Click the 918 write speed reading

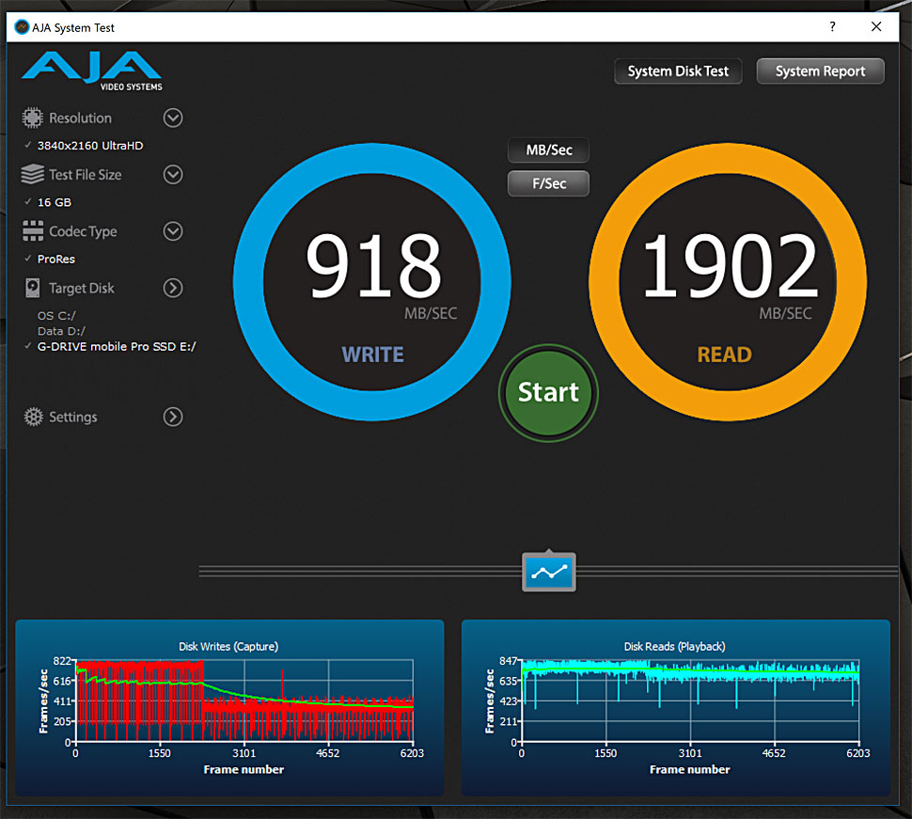coord(373,265)
